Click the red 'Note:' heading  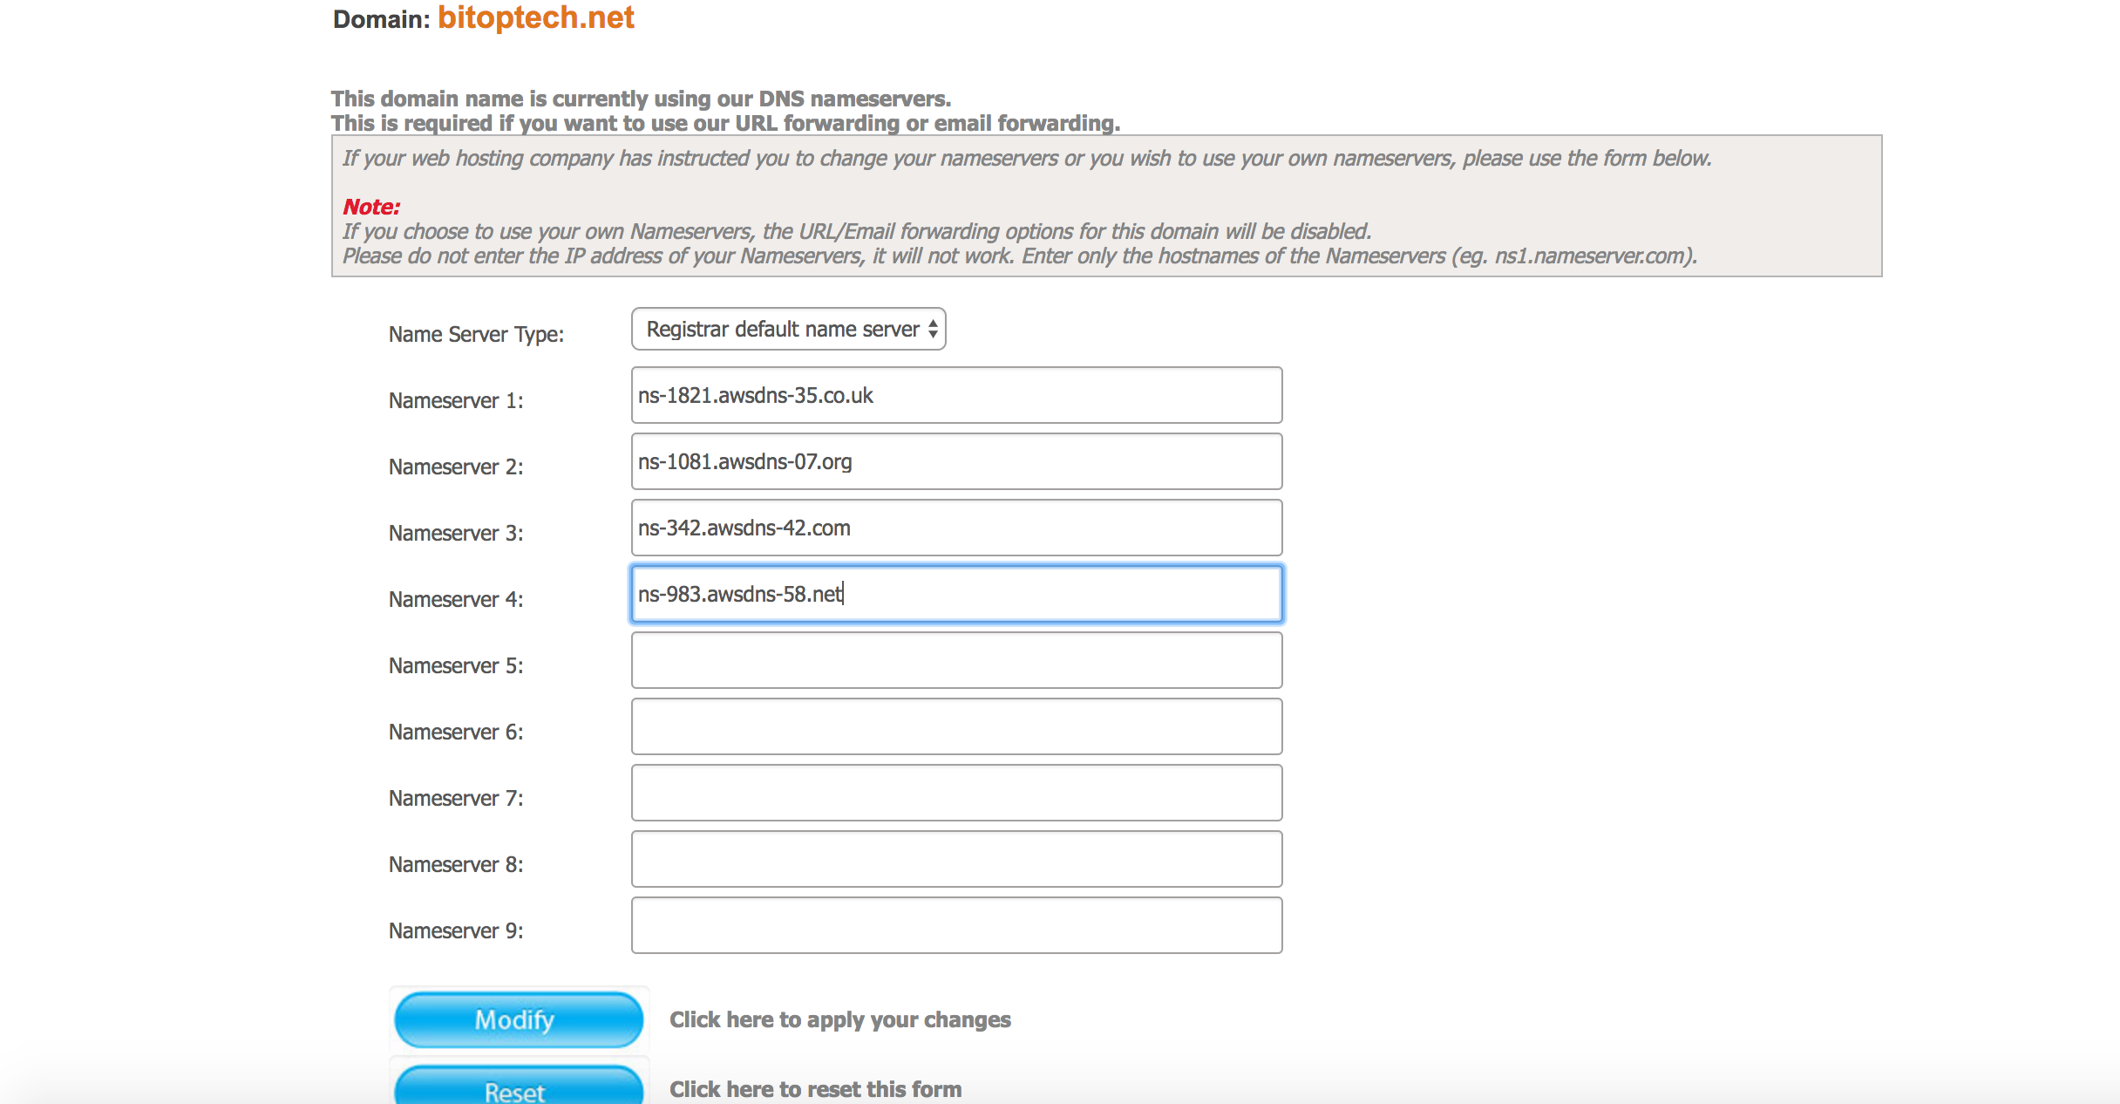click(371, 207)
